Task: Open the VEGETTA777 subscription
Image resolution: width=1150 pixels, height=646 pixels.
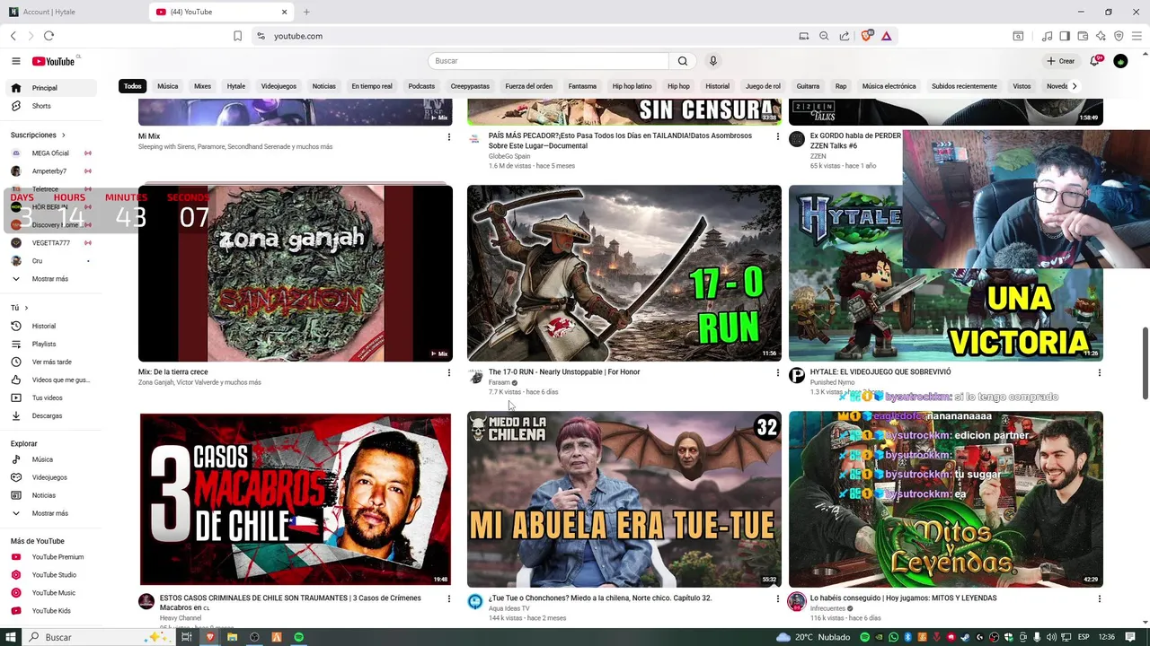Action: click(x=51, y=243)
